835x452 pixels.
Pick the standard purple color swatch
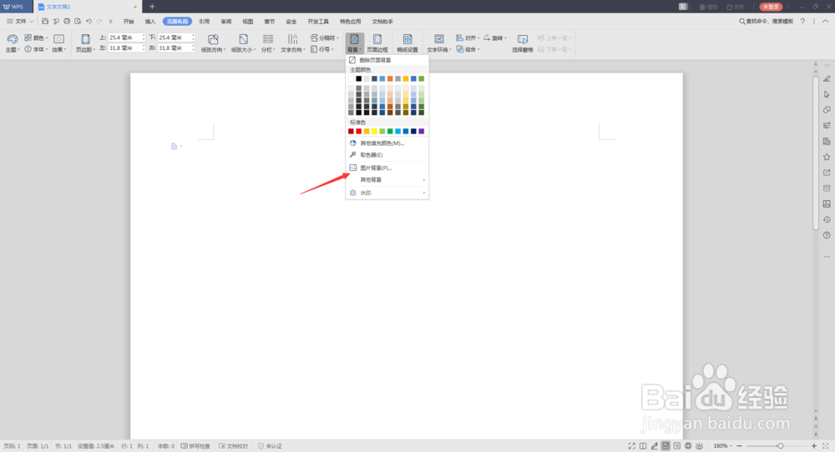pyautogui.click(x=421, y=131)
